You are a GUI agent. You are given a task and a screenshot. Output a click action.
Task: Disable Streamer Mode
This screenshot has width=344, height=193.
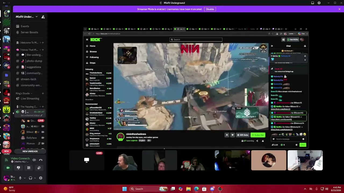(210, 9)
